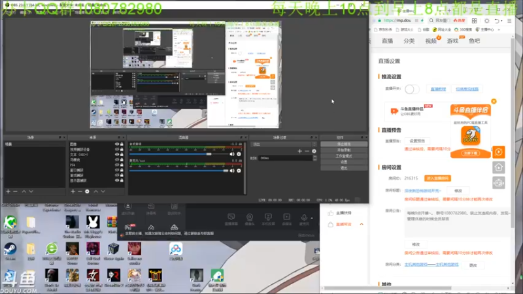Open Baidu netdisk desktop shortcut
The height and width of the screenshot is (294, 523).
[x=176, y=252]
